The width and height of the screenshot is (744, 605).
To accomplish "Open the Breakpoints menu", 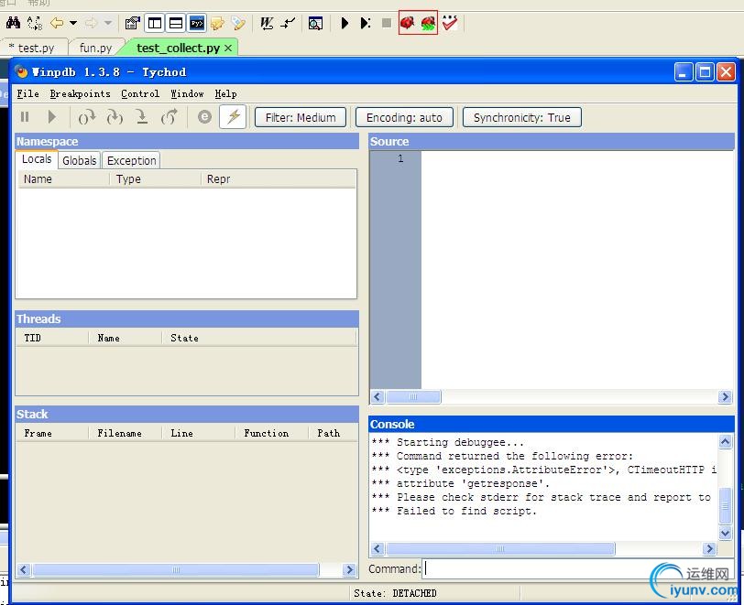I will pyautogui.click(x=81, y=94).
